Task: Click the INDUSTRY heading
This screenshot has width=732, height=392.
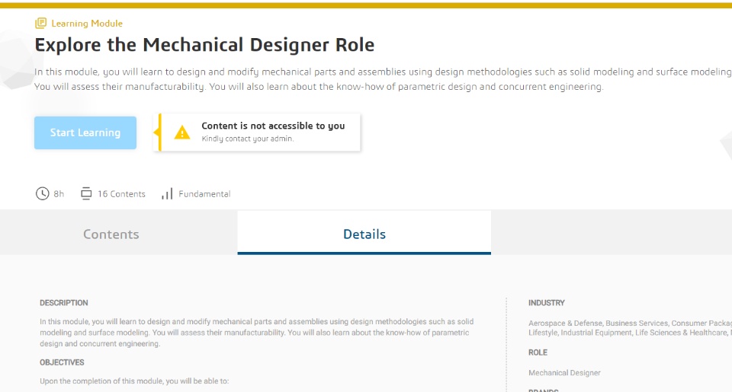Action: point(547,303)
